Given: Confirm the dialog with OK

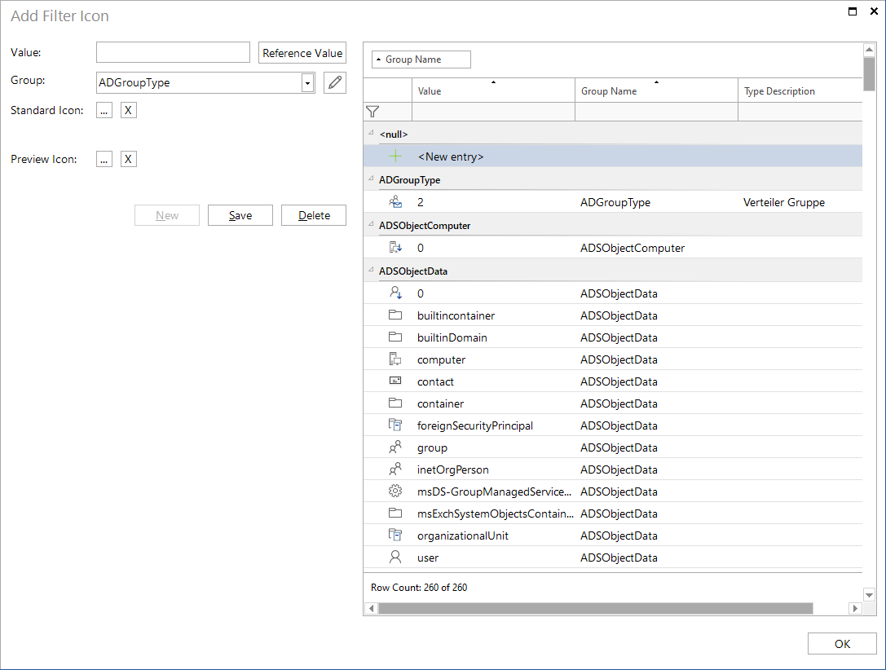Looking at the screenshot, I should click(842, 643).
